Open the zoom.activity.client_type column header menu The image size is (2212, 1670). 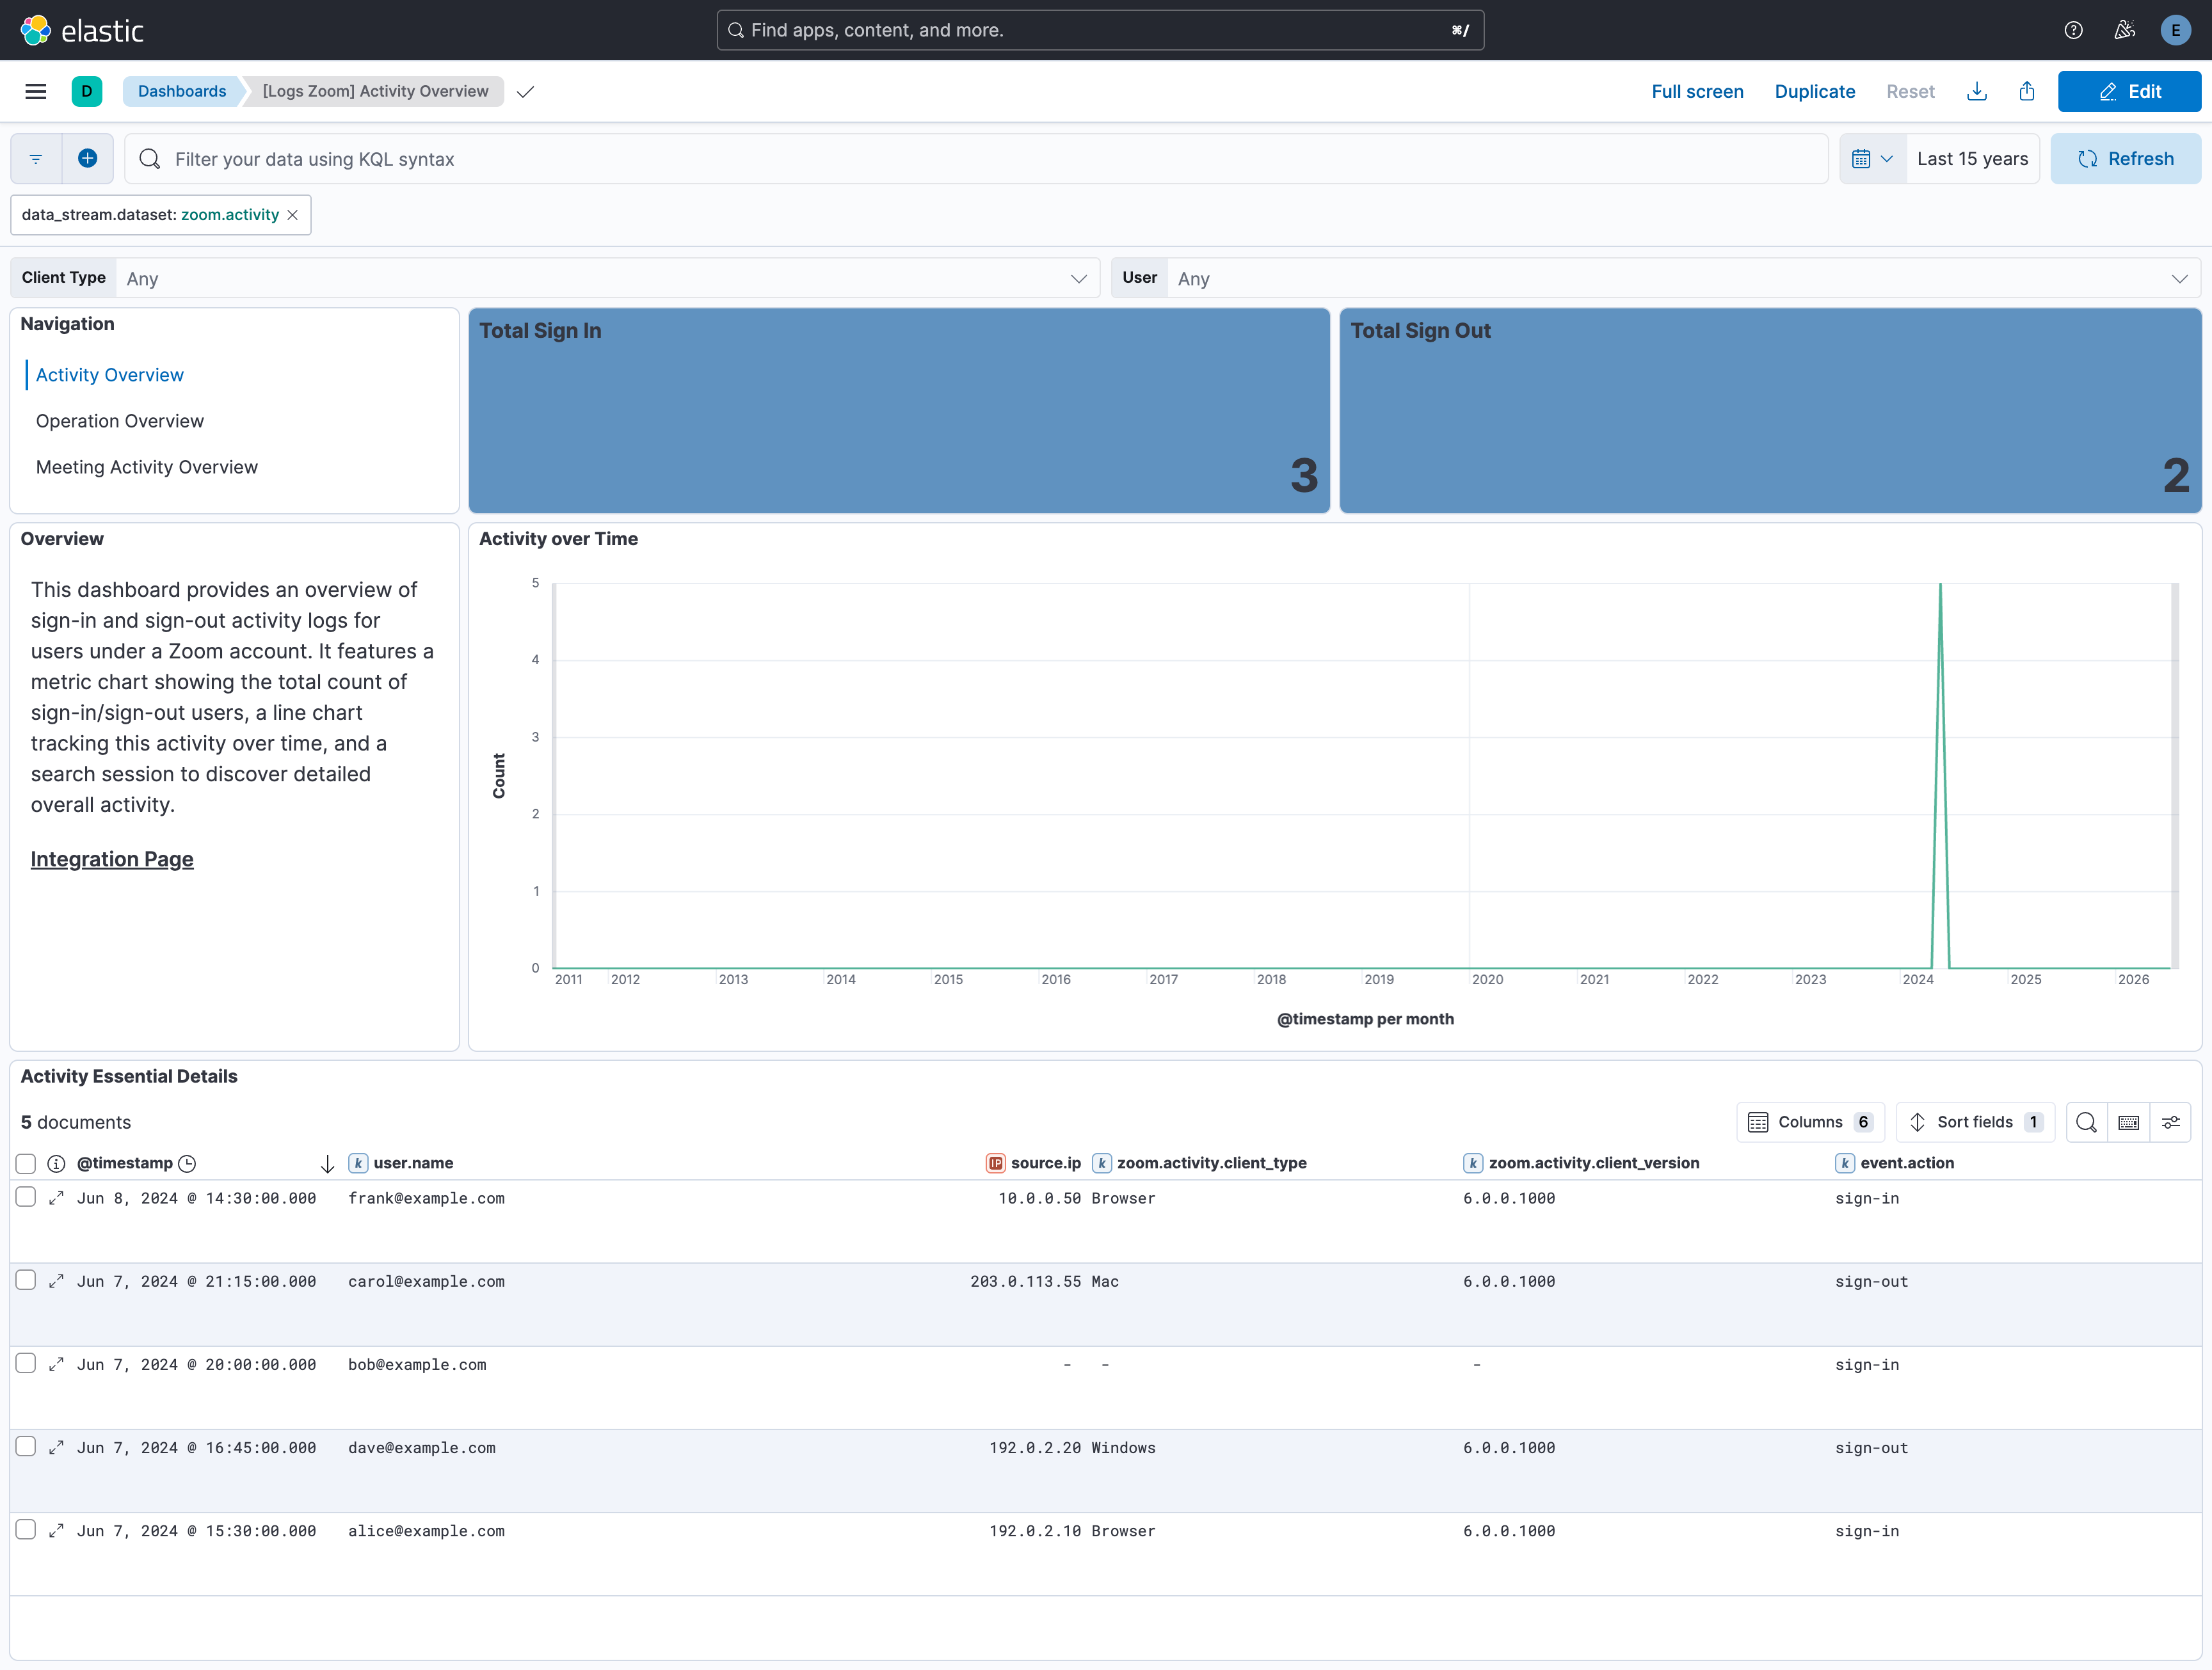click(x=1211, y=1163)
